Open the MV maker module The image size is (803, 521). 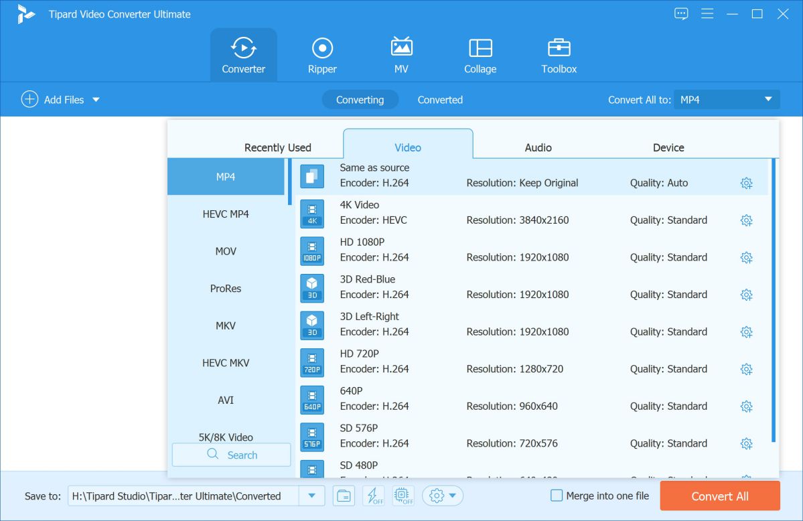[401, 56]
